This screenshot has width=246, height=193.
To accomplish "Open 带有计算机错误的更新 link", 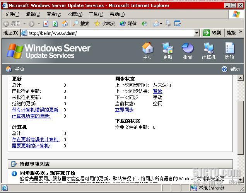I will (36, 110).
